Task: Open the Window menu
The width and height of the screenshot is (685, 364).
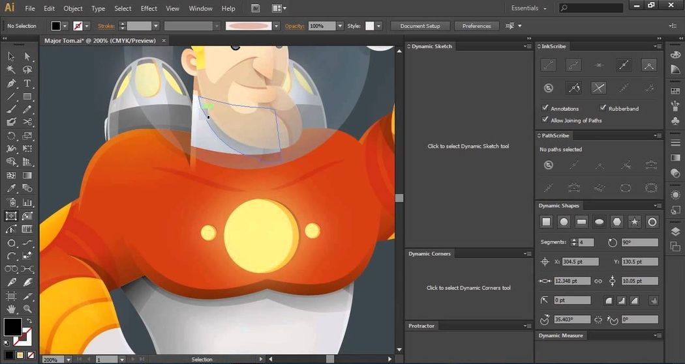Action: tap(200, 8)
